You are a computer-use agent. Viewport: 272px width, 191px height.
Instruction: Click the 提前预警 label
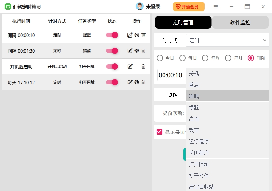click(173, 113)
